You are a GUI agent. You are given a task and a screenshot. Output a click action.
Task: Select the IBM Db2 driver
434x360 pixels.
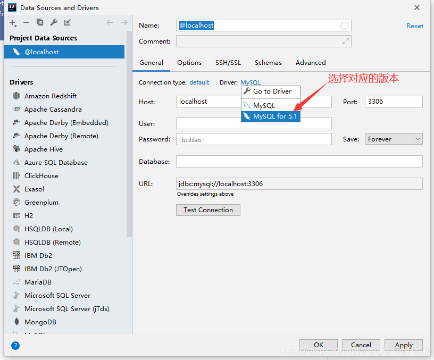click(38, 255)
